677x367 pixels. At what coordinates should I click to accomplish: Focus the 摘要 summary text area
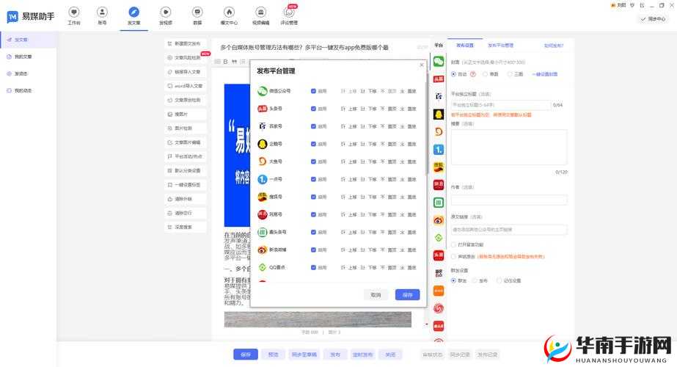509,147
